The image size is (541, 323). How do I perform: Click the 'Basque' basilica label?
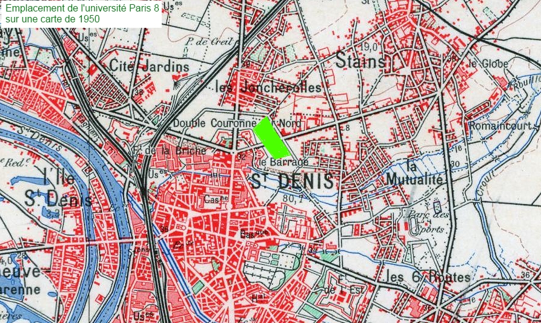click(x=254, y=235)
